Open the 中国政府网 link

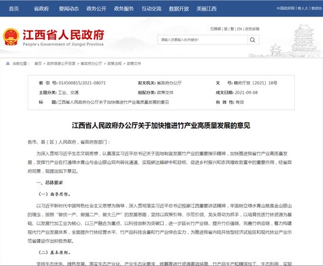pyautogui.click(x=285, y=8)
